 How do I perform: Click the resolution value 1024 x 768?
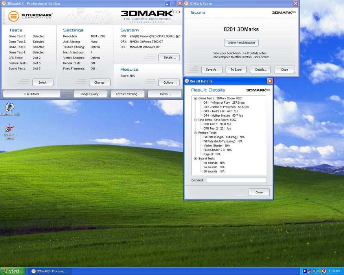tap(98, 36)
